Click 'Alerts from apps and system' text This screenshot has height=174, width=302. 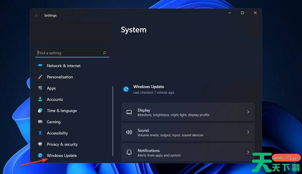[x=159, y=155]
